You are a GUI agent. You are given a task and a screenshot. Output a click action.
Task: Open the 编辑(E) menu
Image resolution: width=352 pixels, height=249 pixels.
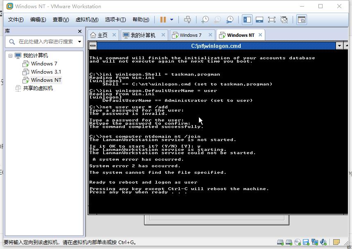(x=38, y=20)
